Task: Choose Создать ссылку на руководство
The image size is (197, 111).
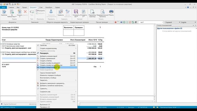Action: (57, 65)
